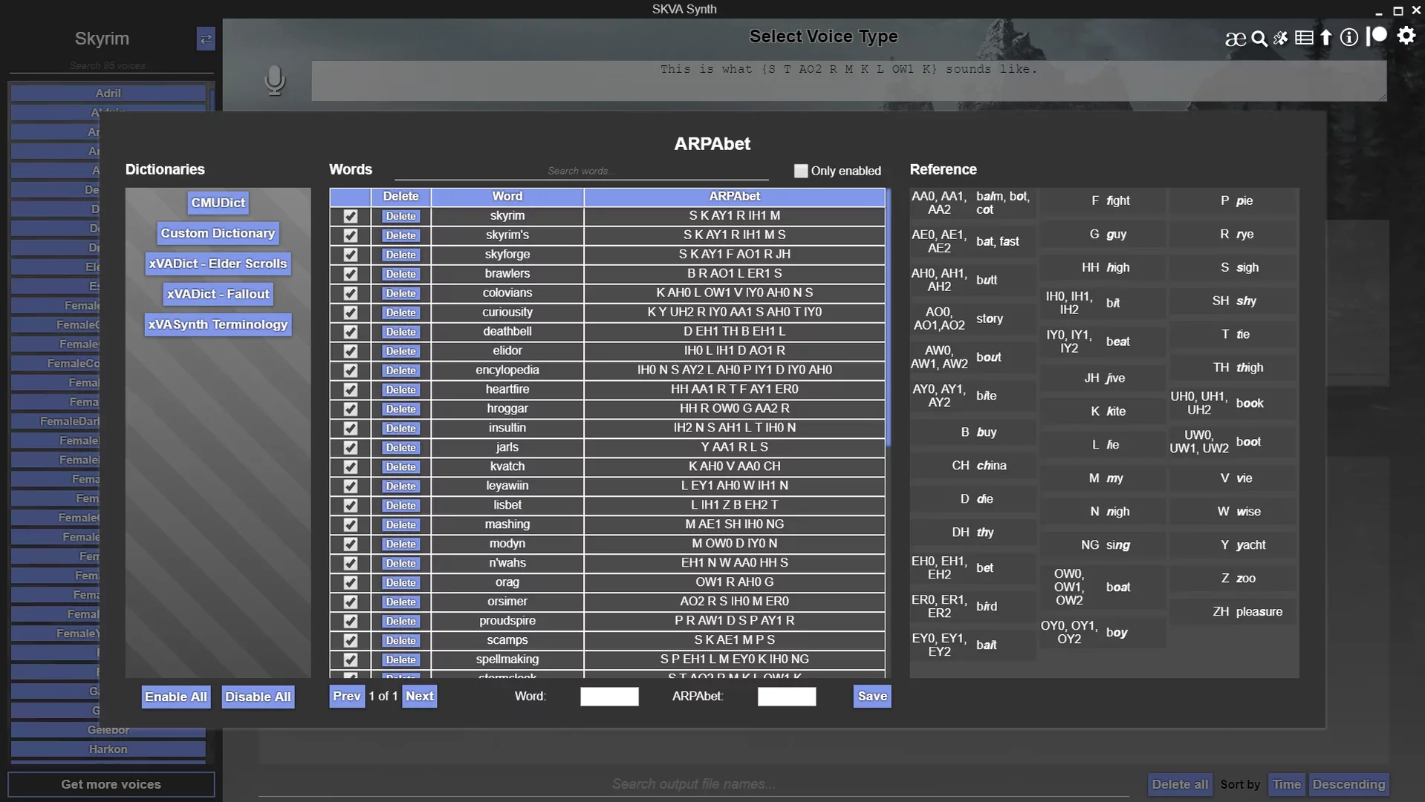Click reference entry NG sing
Viewport: 1425px width, 802px height.
tap(1105, 545)
